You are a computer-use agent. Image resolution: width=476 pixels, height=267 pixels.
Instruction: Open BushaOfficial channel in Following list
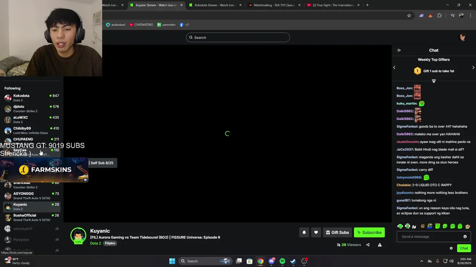click(32, 217)
